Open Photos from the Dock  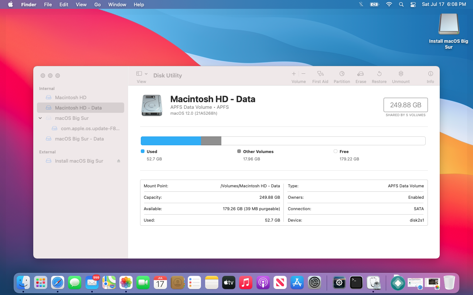point(126,283)
